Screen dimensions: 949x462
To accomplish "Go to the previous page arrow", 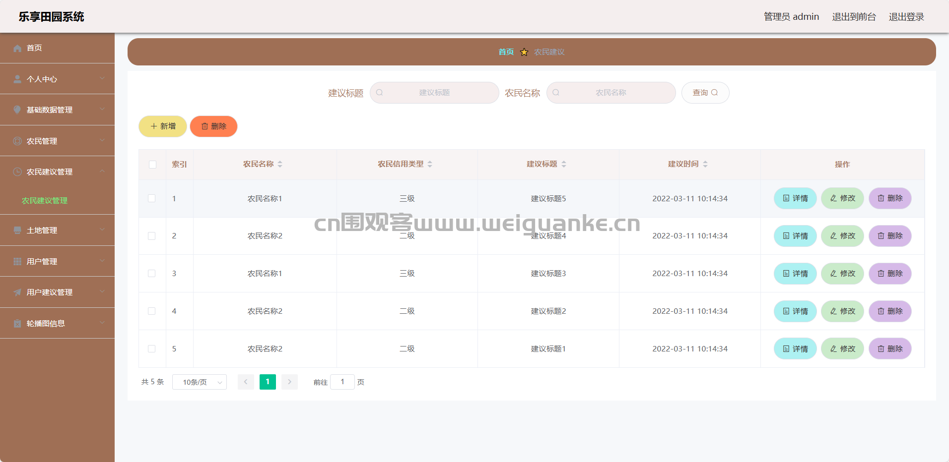I will [x=246, y=382].
